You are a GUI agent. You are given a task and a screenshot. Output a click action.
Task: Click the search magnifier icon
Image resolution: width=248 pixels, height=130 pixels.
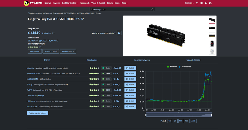[153, 10]
